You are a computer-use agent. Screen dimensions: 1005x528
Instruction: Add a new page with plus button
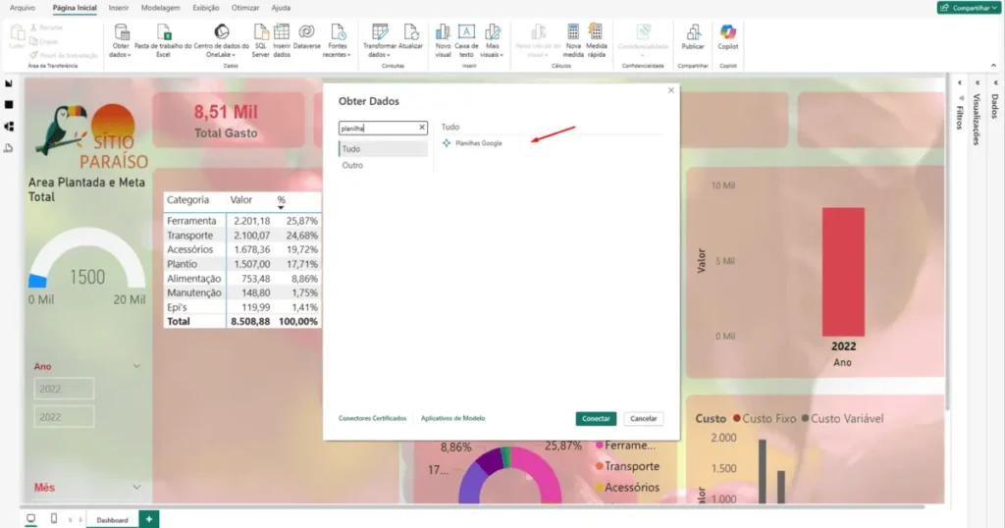pyautogui.click(x=149, y=519)
